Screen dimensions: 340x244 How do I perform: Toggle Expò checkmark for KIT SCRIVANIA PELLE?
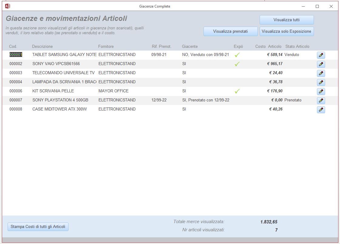click(x=237, y=91)
